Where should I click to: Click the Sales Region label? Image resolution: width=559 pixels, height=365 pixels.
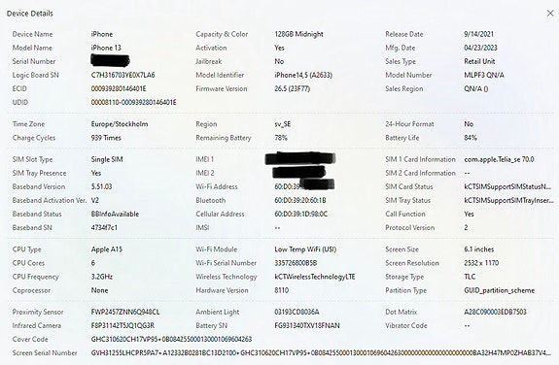coord(403,88)
